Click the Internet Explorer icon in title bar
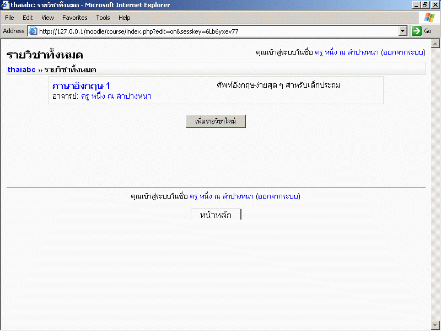 tap(6, 5)
